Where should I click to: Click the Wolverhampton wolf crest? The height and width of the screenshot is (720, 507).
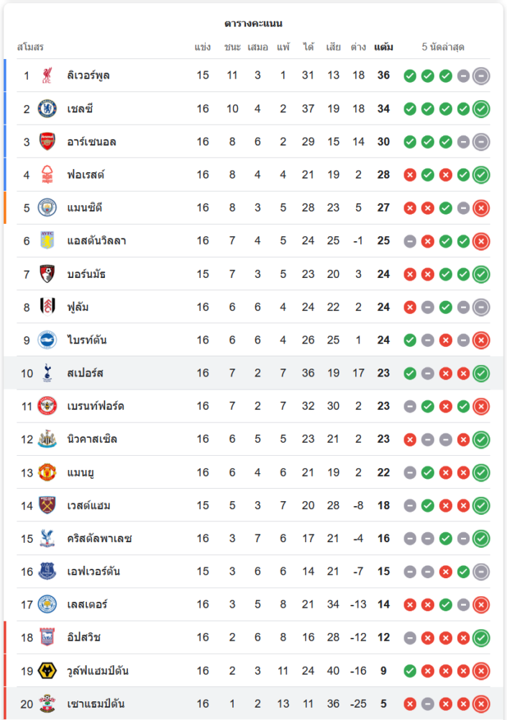(x=47, y=671)
